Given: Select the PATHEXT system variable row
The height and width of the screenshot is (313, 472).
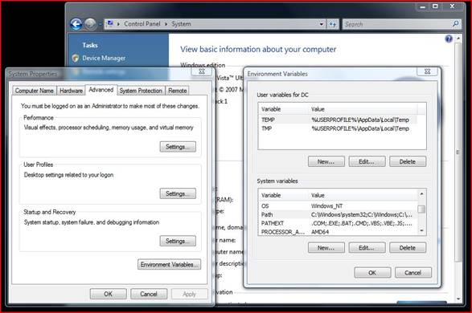Looking at the screenshot, I should pos(338,223).
